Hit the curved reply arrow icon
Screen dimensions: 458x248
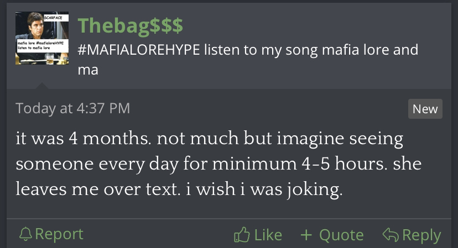(391, 235)
